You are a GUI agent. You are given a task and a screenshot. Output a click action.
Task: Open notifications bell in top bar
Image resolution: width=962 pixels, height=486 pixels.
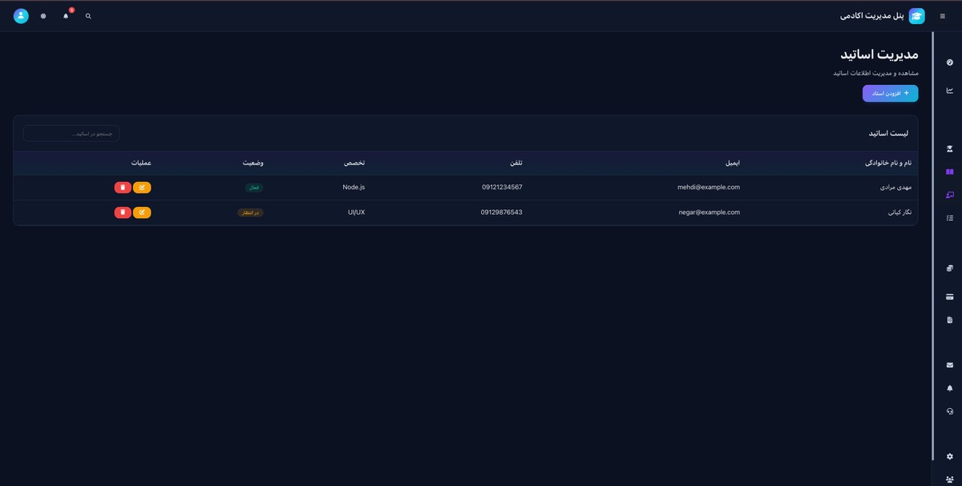click(66, 16)
